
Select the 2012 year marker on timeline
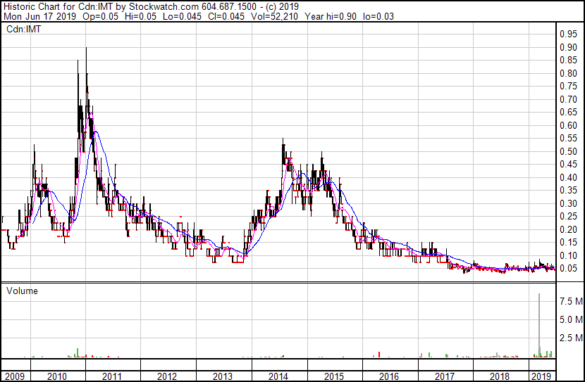[167, 376]
